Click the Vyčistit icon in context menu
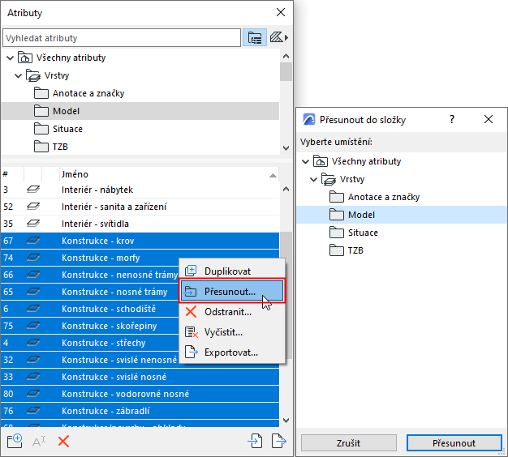Screen dimensions: 508x457 (x=192, y=332)
